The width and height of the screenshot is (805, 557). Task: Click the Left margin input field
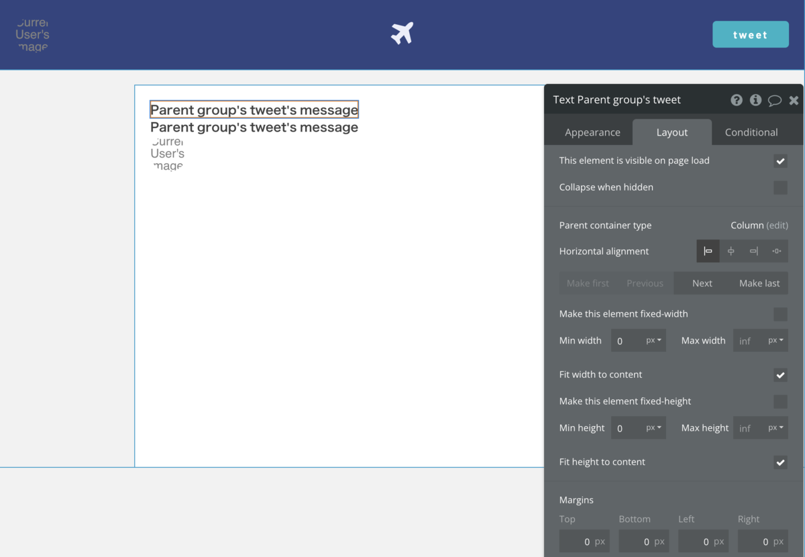[703, 541]
